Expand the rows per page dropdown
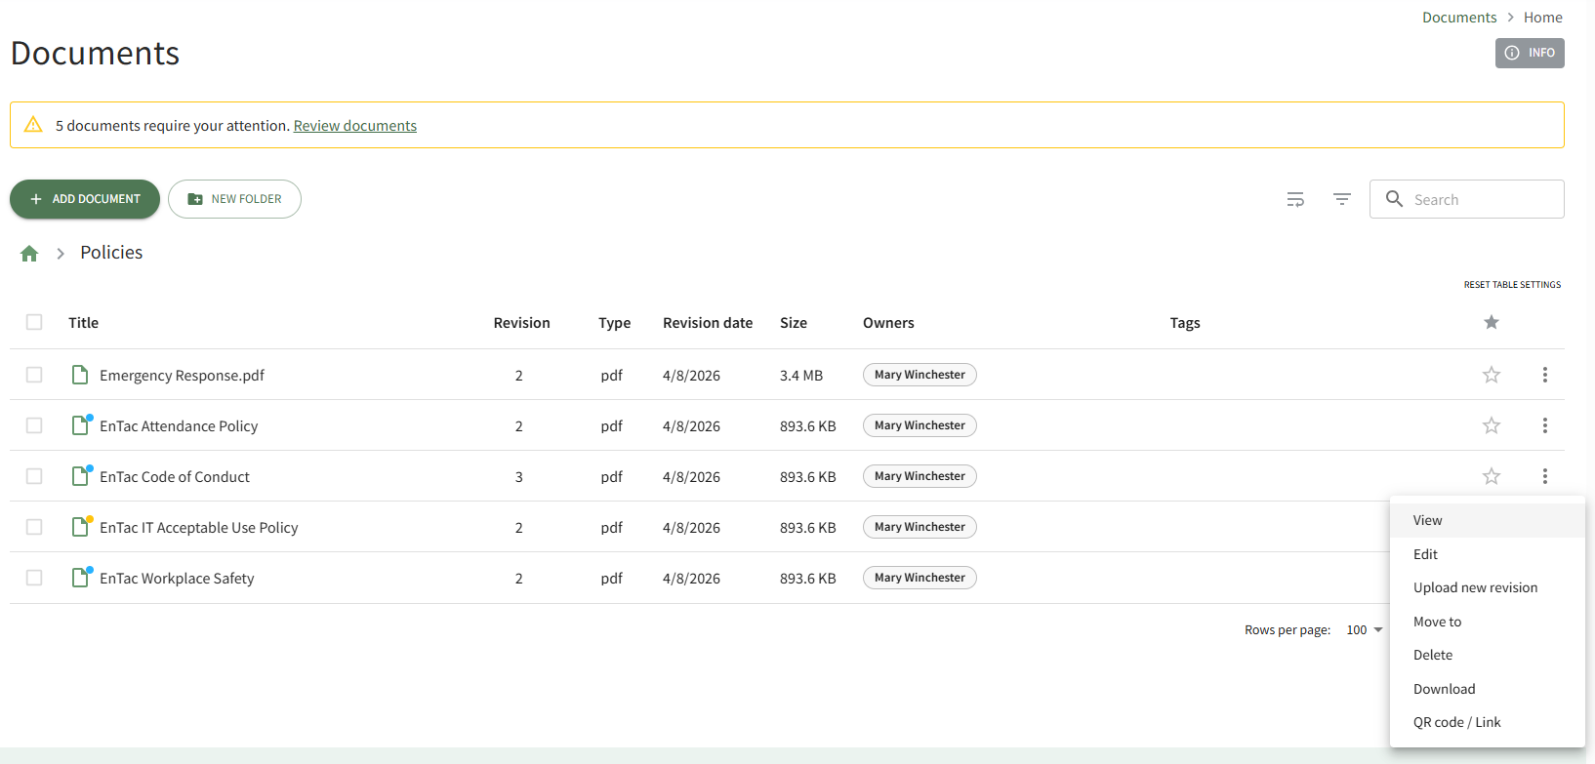This screenshot has width=1595, height=764. [1365, 630]
